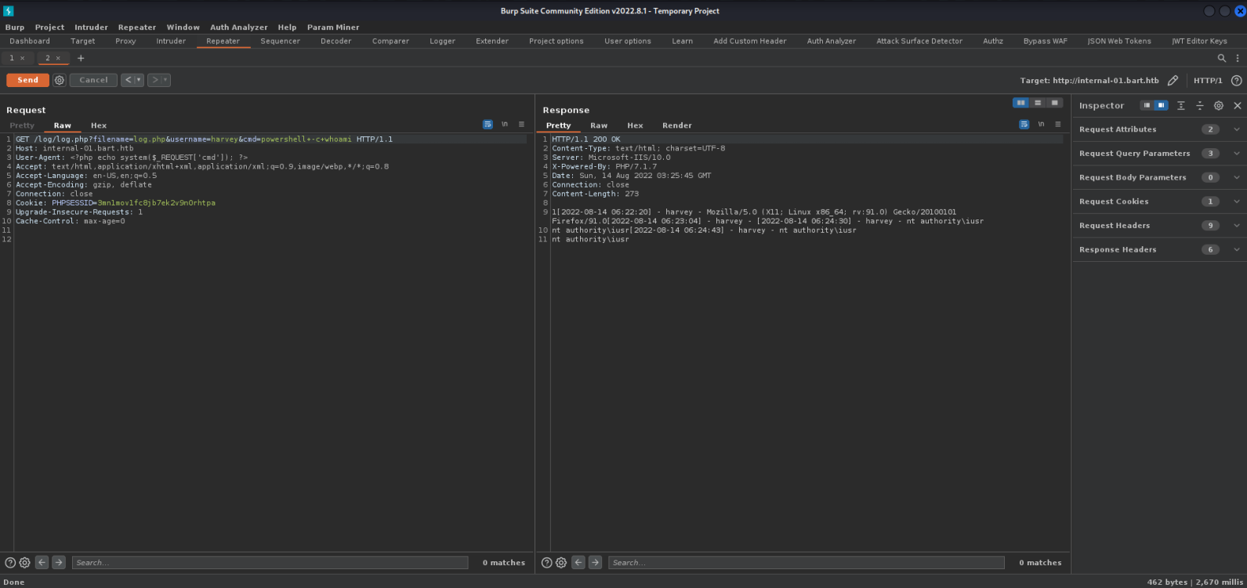
Task: Click the HTTP/1 protocol selector
Action: (1208, 80)
